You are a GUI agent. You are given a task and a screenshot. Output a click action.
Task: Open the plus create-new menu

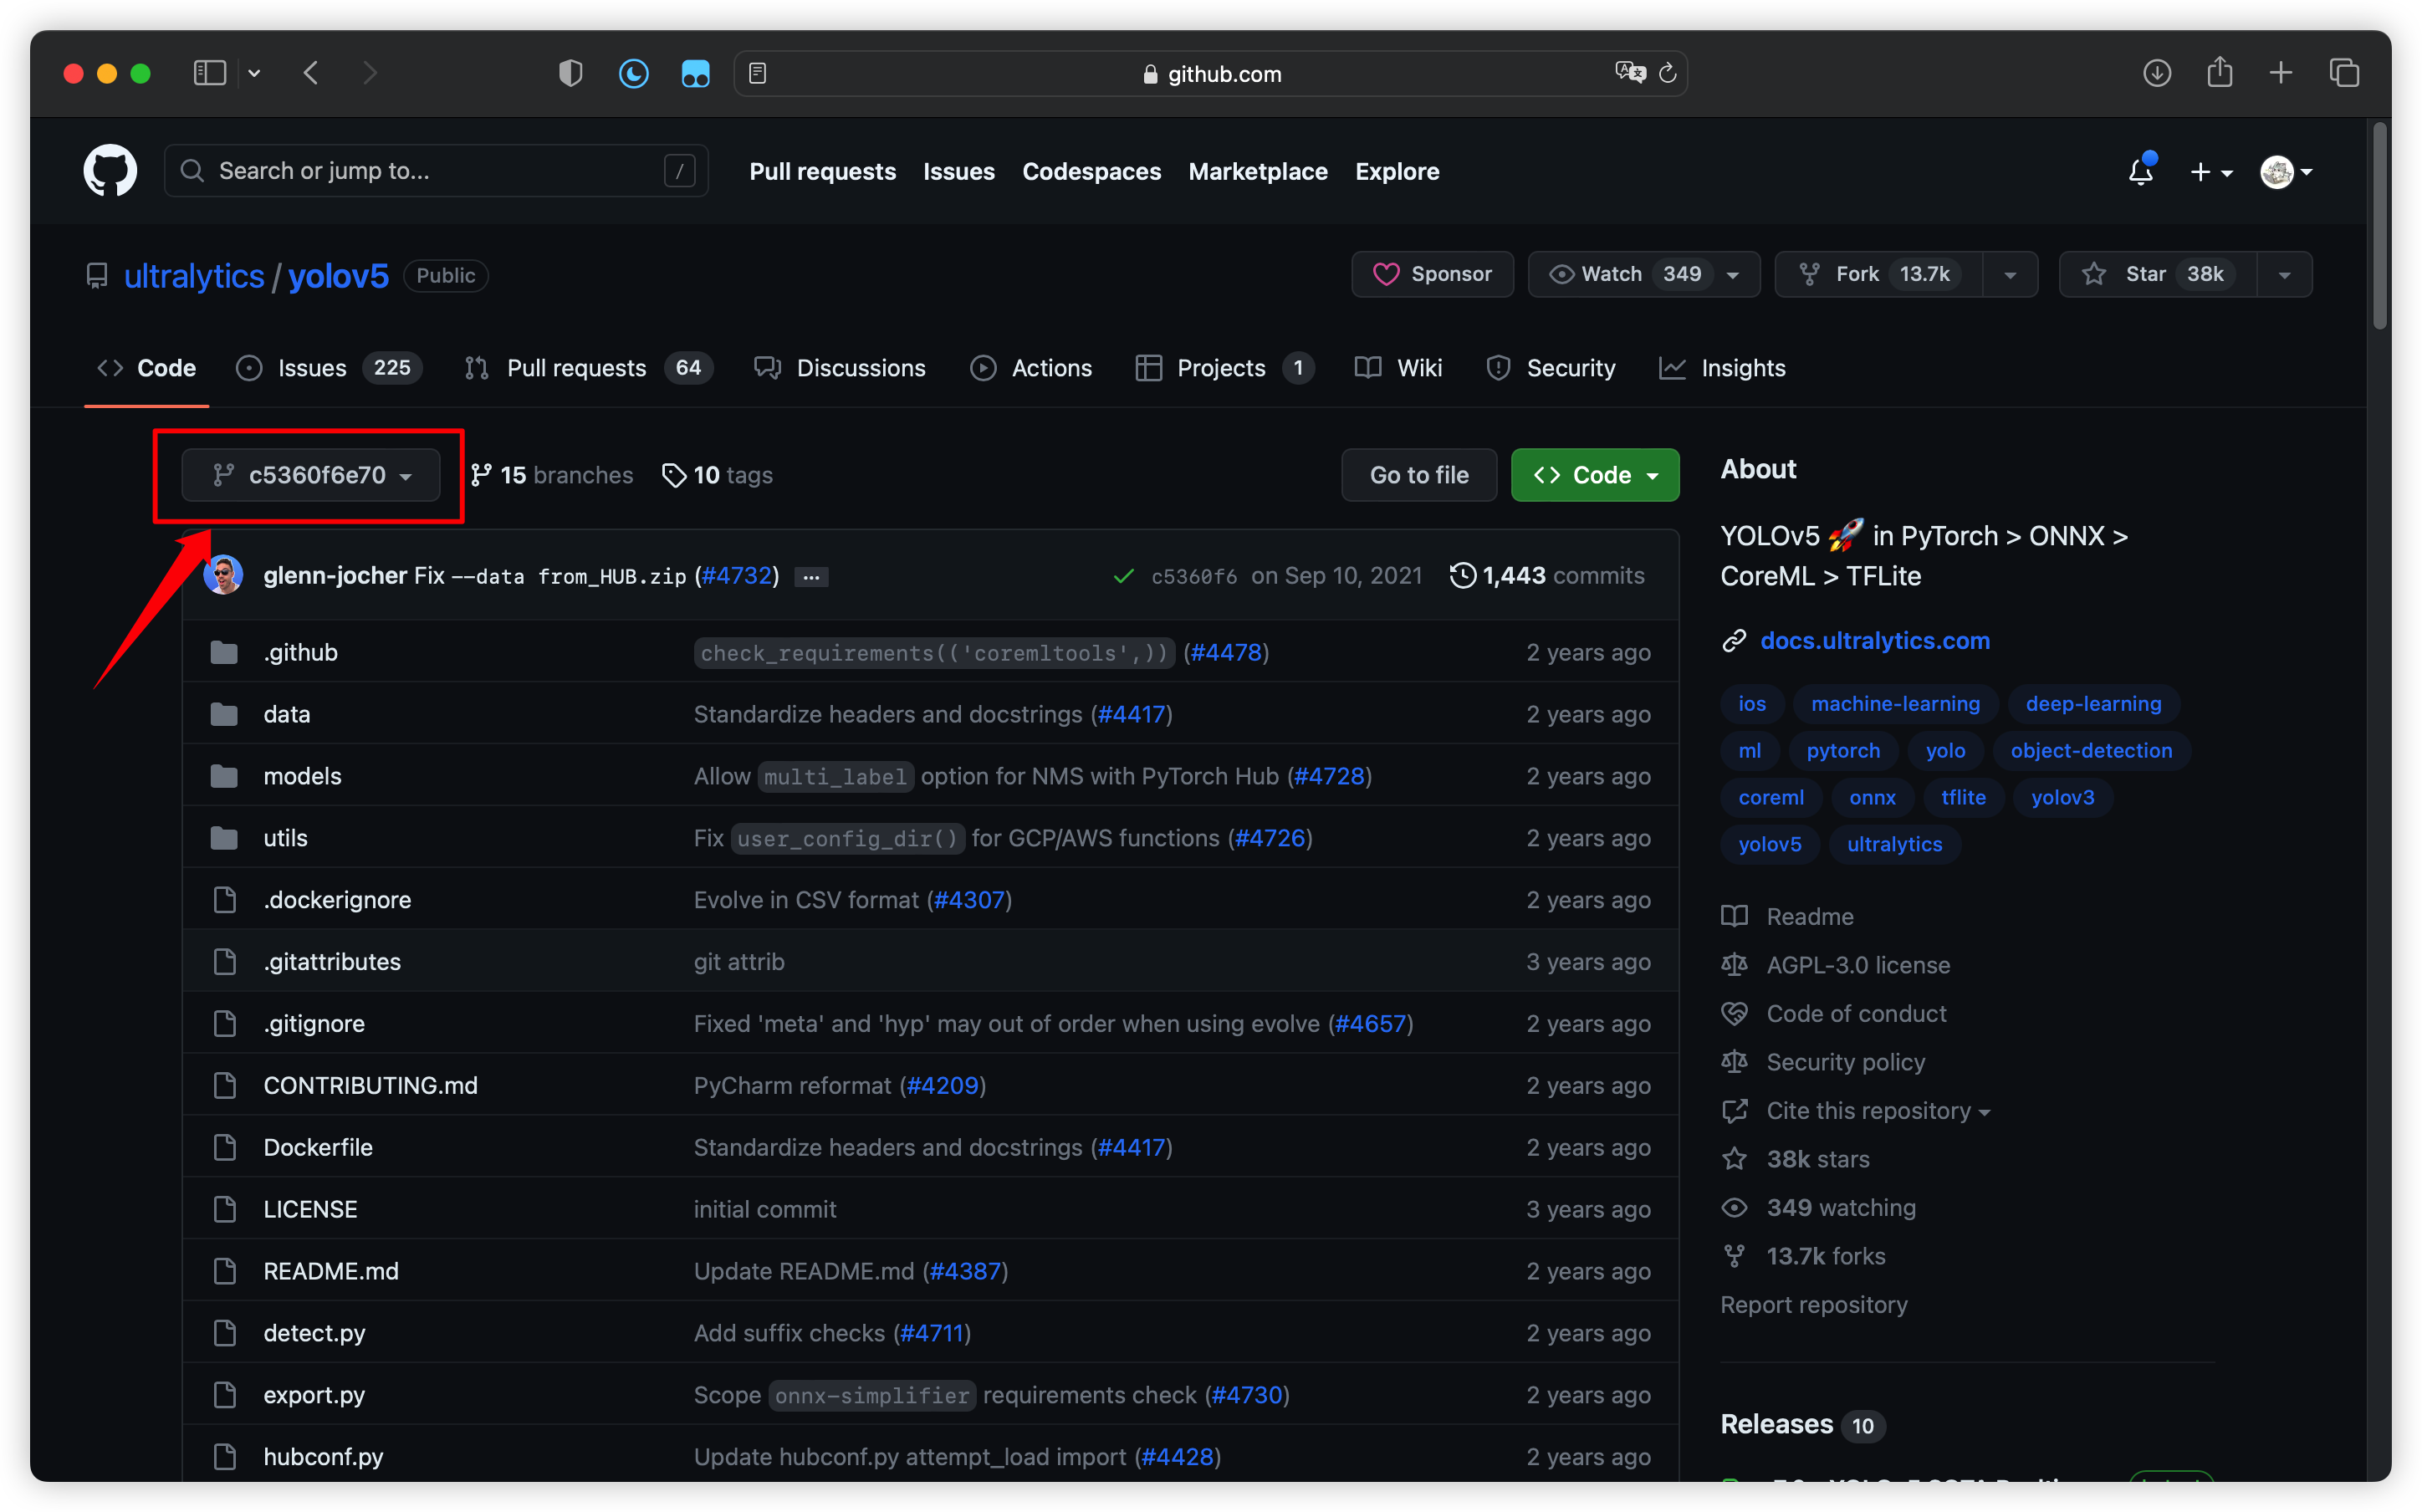click(x=2211, y=172)
